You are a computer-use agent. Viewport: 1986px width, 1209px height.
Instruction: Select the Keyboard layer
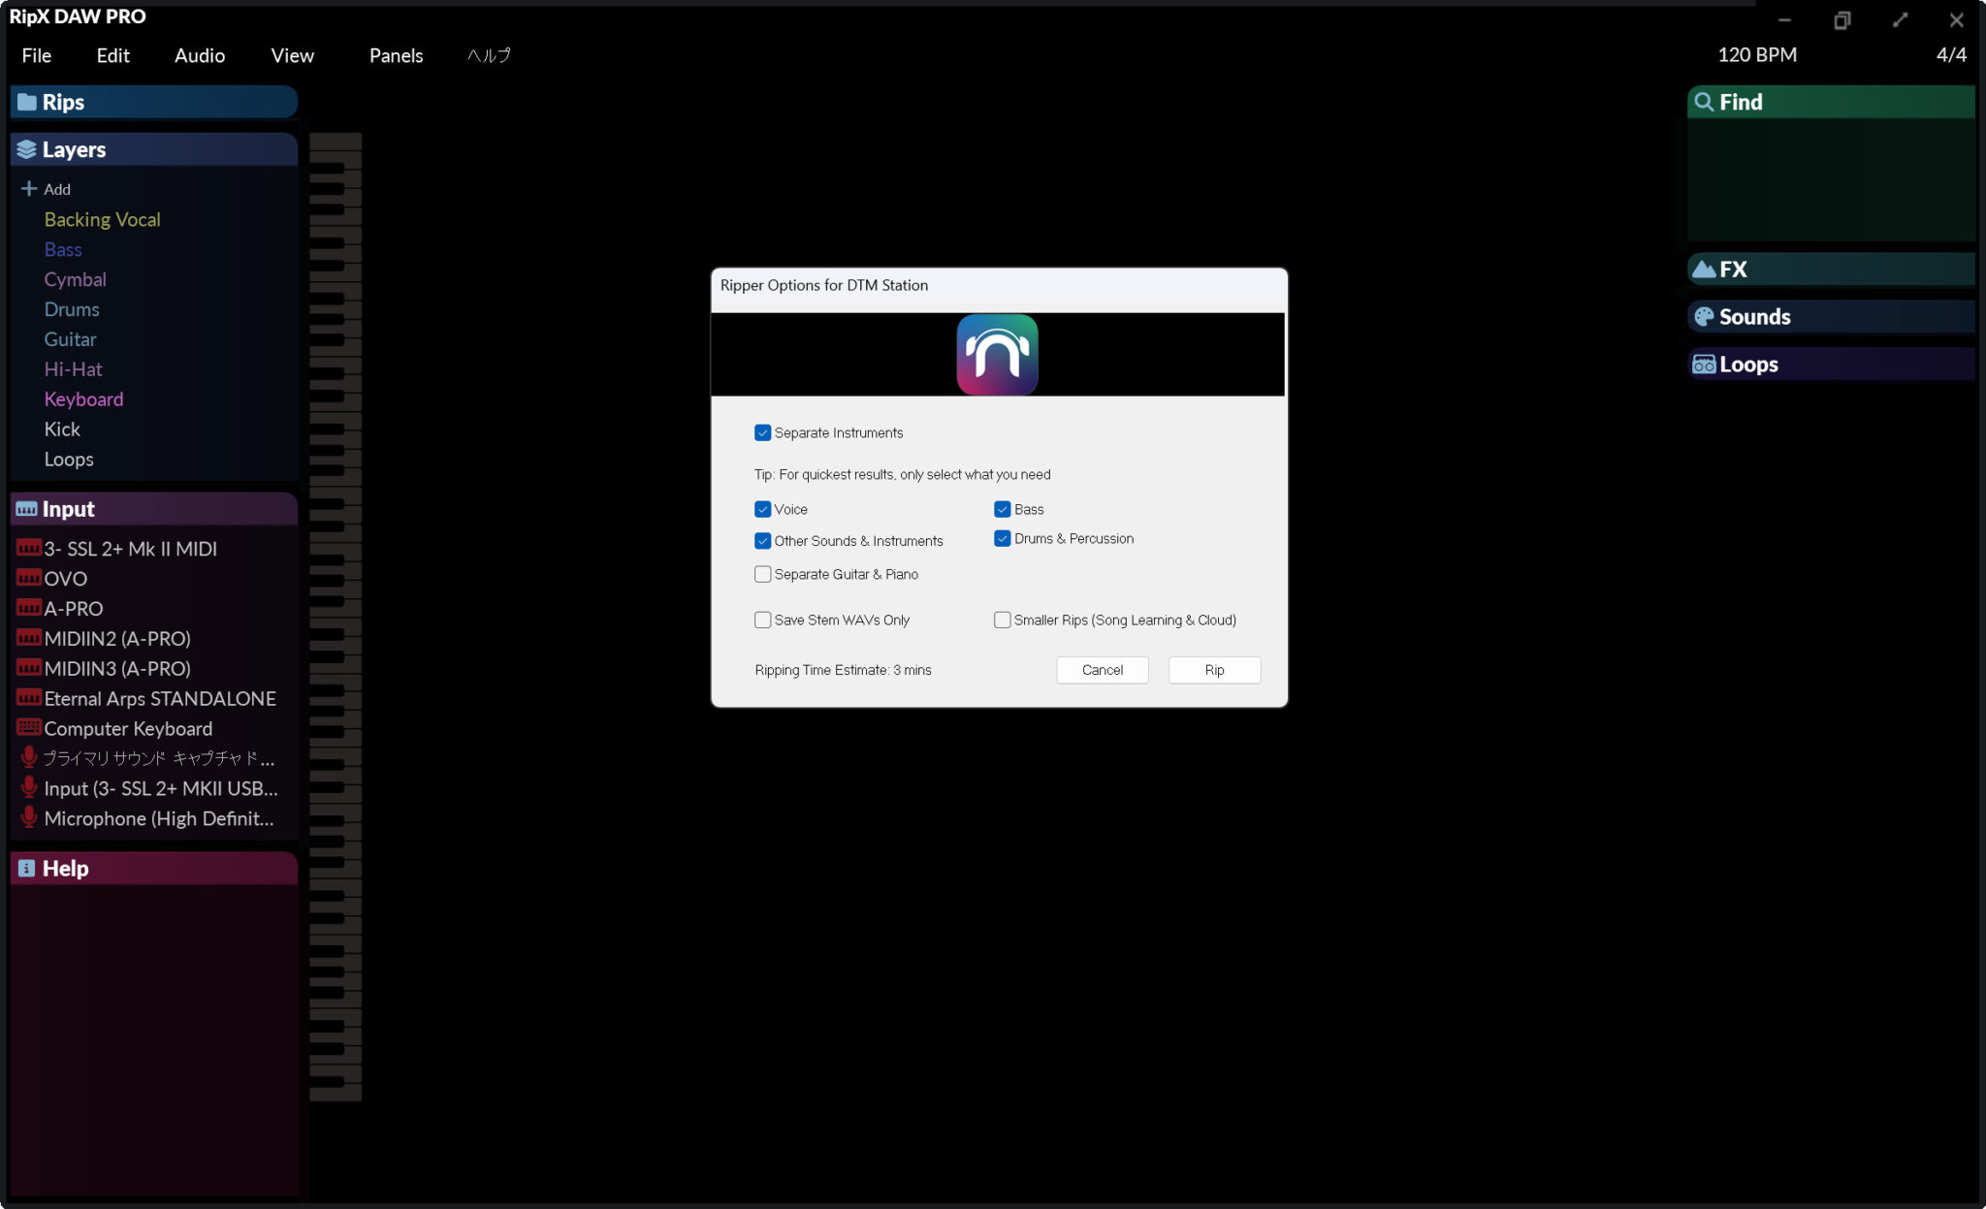83,398
